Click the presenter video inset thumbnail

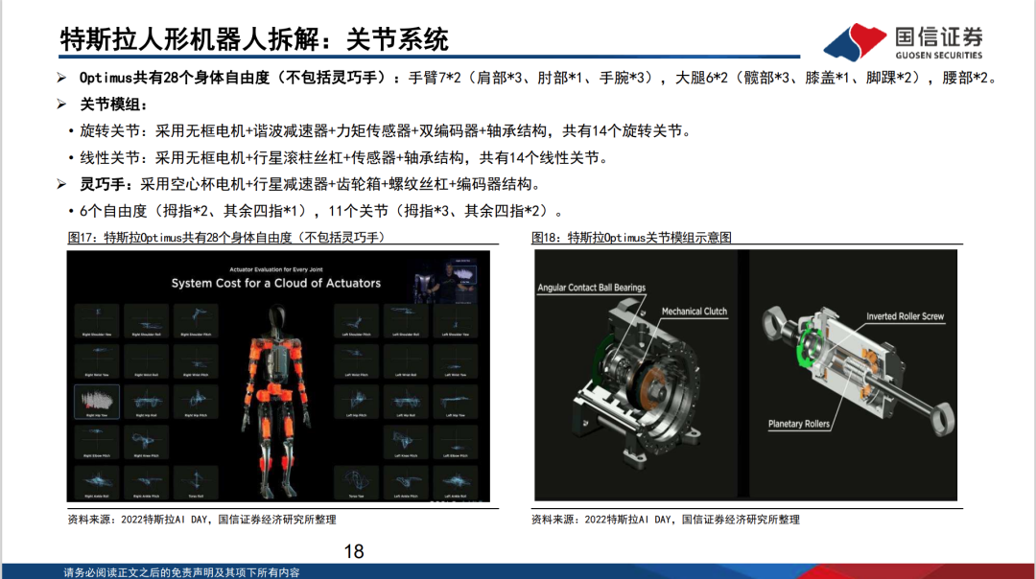click(446, 280)
